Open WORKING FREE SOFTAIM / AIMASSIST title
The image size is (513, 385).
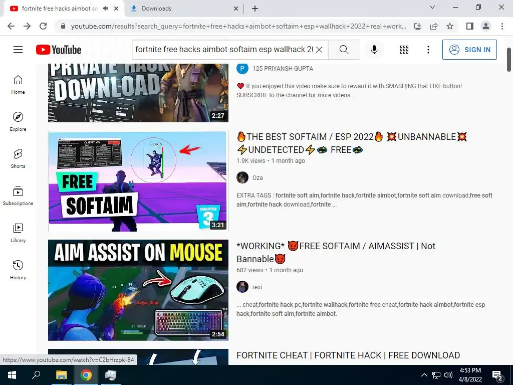tap(336, 253)
